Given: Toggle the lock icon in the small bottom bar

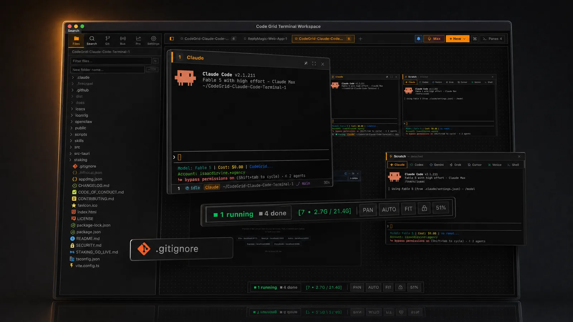Looking at the screenshot, I should [x=400, y=287].
